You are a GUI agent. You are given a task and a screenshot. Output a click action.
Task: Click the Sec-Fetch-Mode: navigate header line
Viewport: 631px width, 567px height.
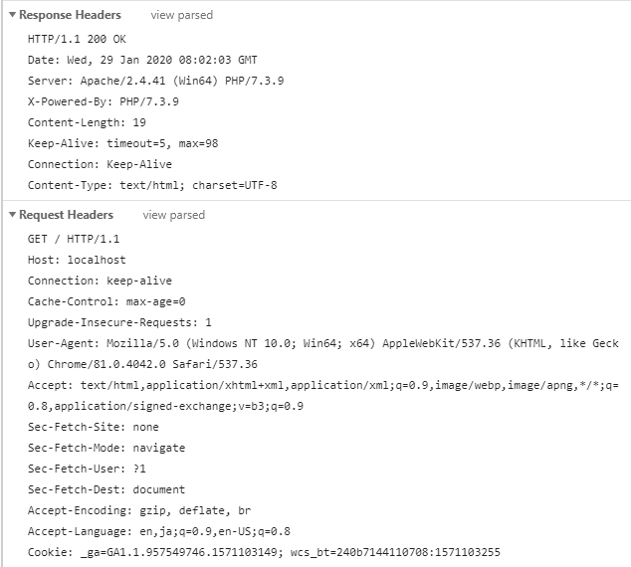[106, 448]
